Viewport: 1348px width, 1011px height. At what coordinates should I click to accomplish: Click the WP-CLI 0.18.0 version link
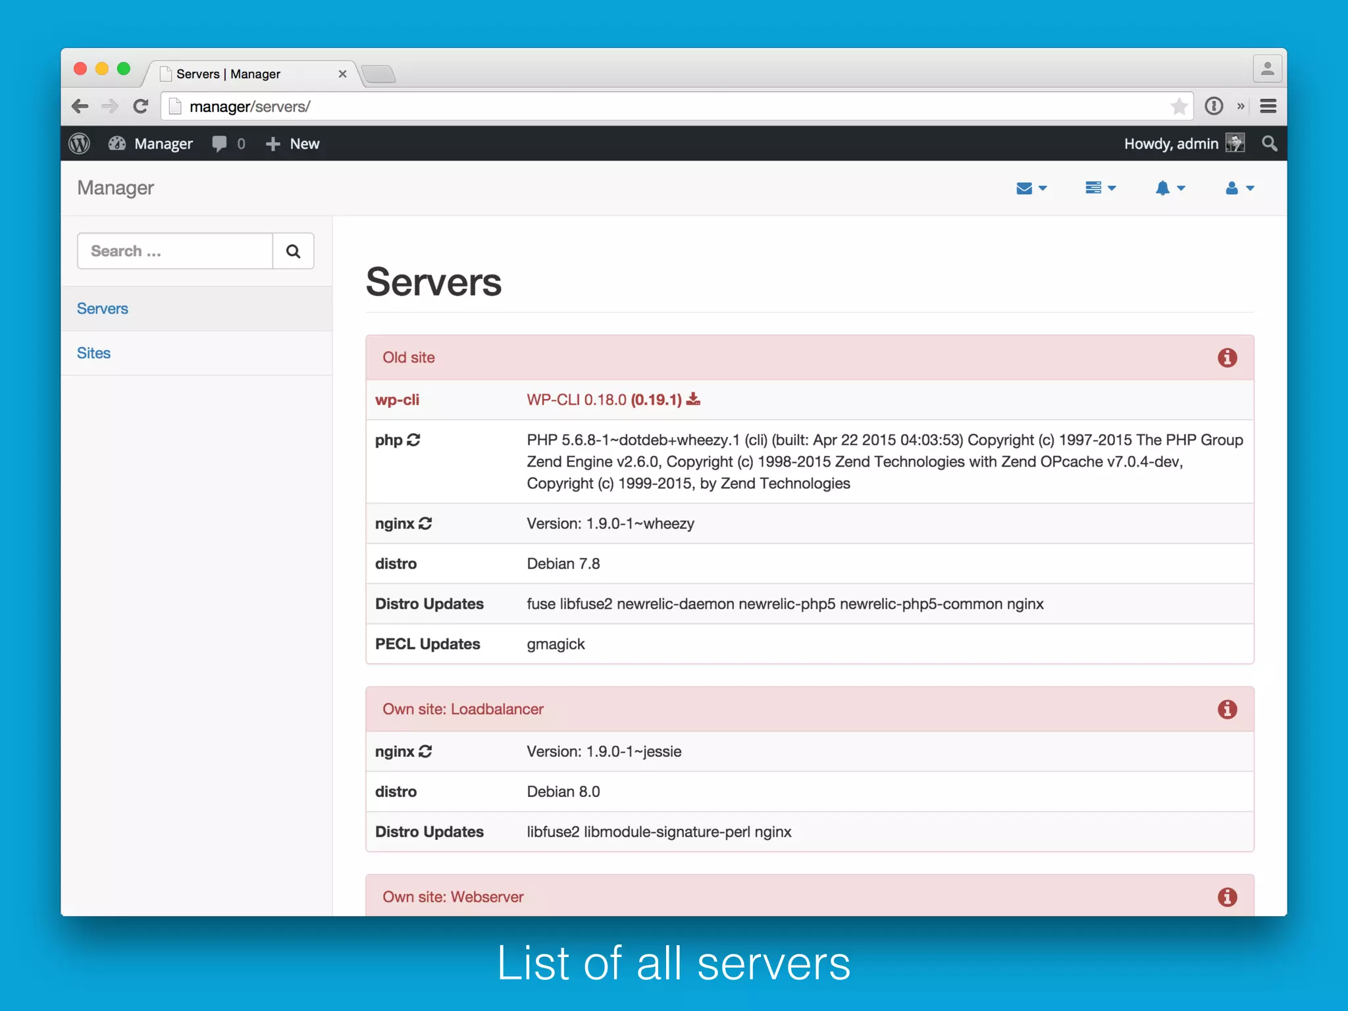point(577,400)
